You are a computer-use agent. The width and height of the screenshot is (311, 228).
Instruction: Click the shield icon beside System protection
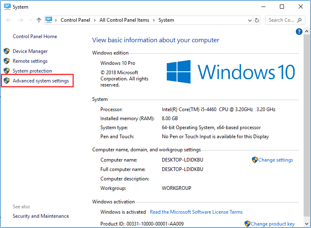7,71
